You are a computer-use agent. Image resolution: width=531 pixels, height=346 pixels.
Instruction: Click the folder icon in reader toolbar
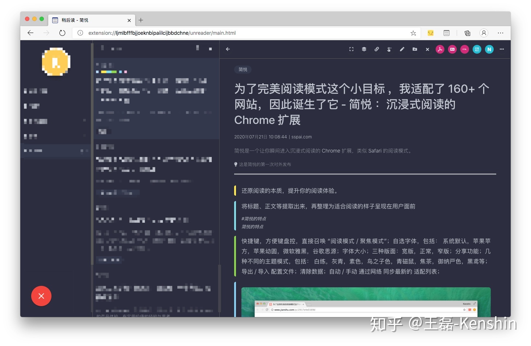415,49
